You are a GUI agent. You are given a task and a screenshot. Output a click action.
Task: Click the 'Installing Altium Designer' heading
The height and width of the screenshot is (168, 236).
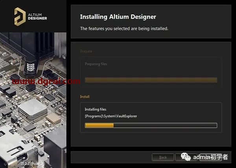pos(118,16)
